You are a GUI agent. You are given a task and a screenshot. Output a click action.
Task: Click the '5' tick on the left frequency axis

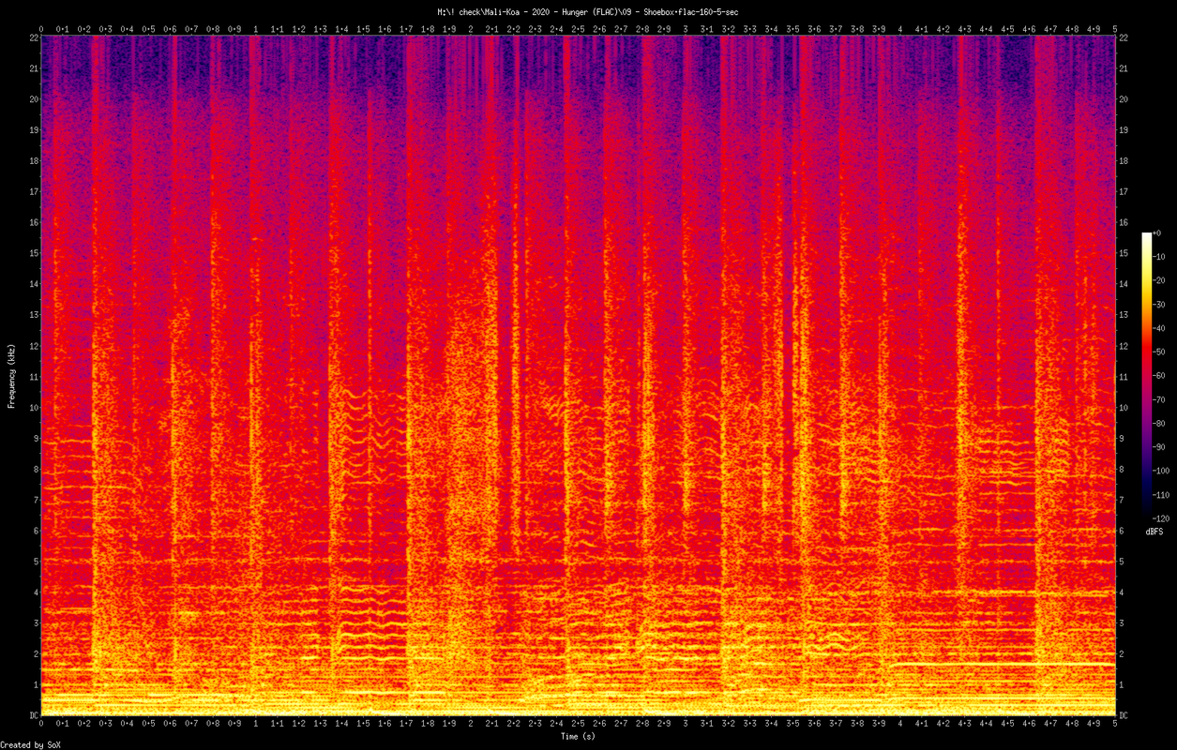[36, 562]
